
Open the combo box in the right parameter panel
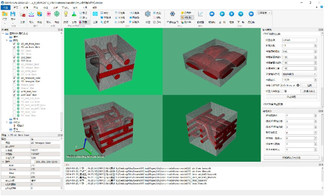click(299, 74)
